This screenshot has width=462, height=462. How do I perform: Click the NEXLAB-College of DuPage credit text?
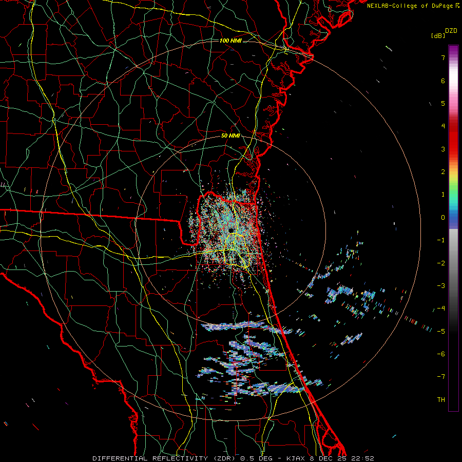413,6
